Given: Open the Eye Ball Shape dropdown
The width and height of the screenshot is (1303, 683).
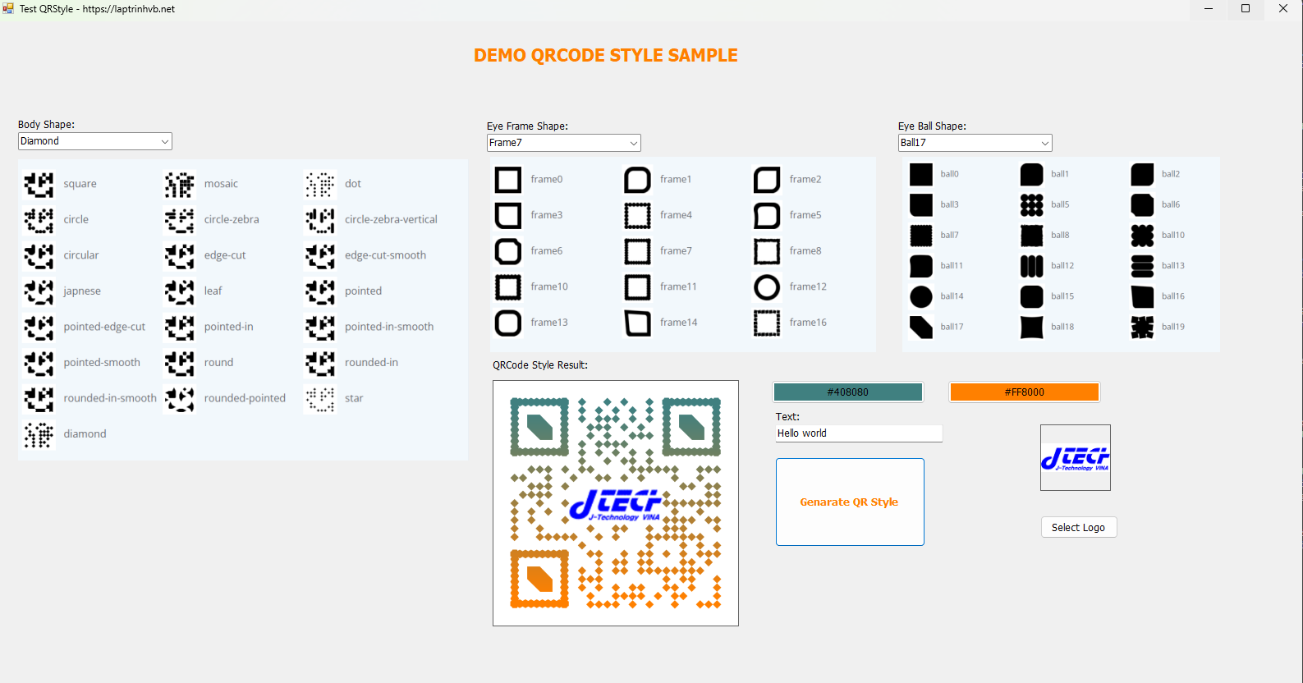Looking at the screenshot, I should [975, 143].
